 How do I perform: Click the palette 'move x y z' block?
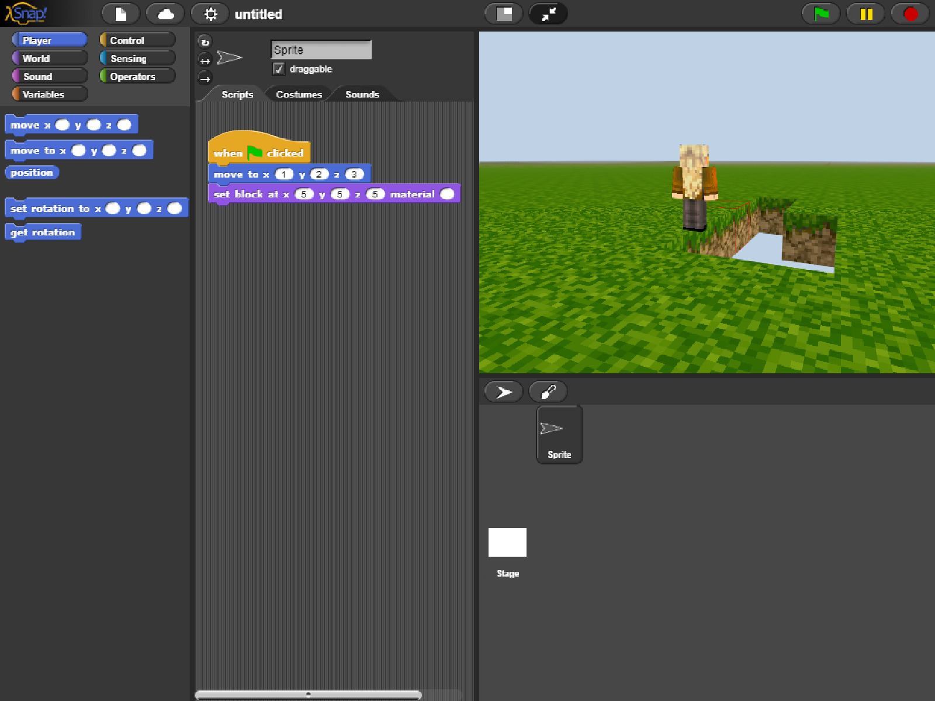[71, 125]
